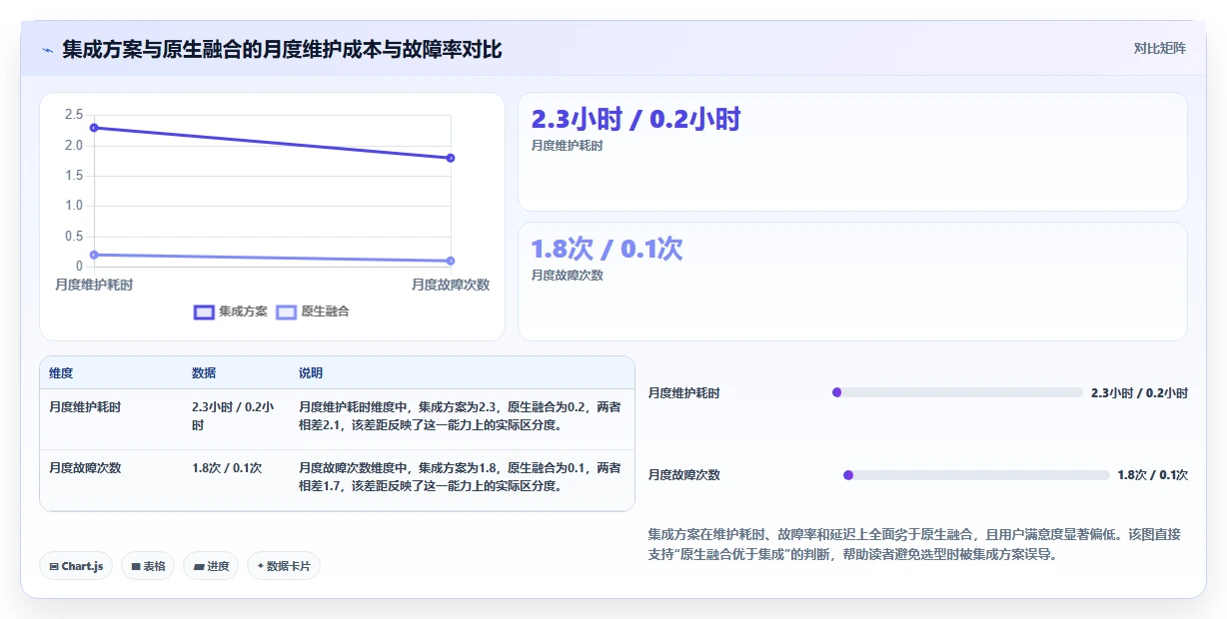Click the large 1.8次 / 0.1次 card value

(607, 249)
